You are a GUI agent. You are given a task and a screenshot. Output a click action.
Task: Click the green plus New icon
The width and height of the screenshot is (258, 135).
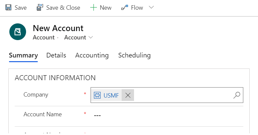pos(94,8)
